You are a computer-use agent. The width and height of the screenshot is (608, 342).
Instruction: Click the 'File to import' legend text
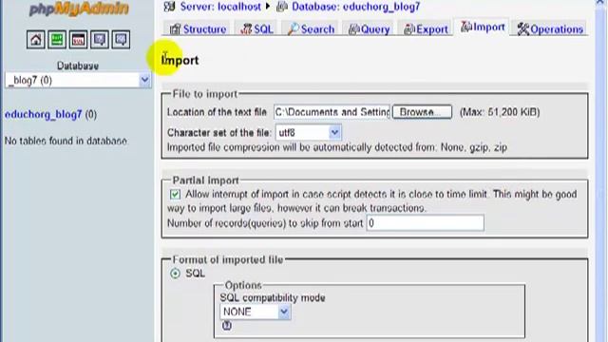pyautogui.click(x=205, y=94)
